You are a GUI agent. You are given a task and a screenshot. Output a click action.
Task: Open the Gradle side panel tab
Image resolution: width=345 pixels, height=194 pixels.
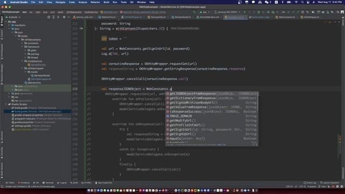(x=343, y=22)
